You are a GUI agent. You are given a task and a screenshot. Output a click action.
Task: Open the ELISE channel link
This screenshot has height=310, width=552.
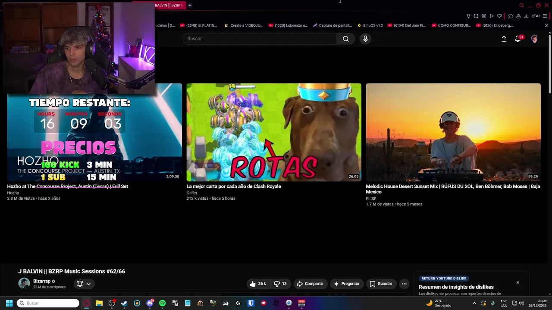[371, 198]
